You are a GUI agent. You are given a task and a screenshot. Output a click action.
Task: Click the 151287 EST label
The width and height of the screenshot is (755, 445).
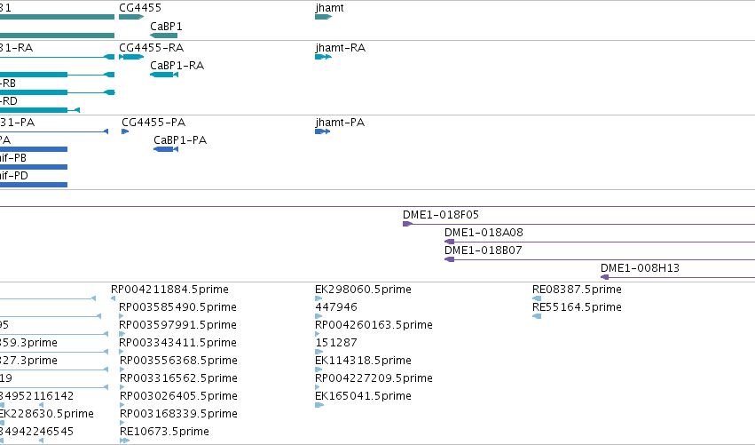(336, 343)
